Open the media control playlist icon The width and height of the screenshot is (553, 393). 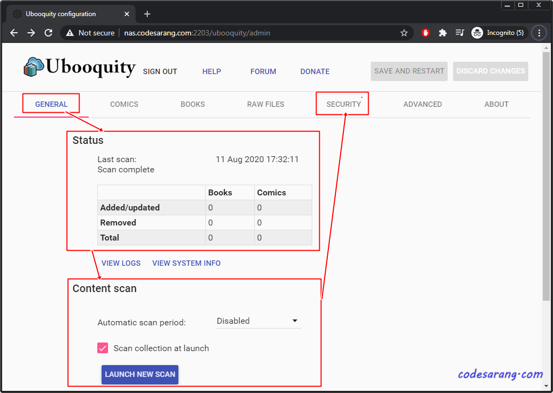pyautogui.click(x=459, y=33)
